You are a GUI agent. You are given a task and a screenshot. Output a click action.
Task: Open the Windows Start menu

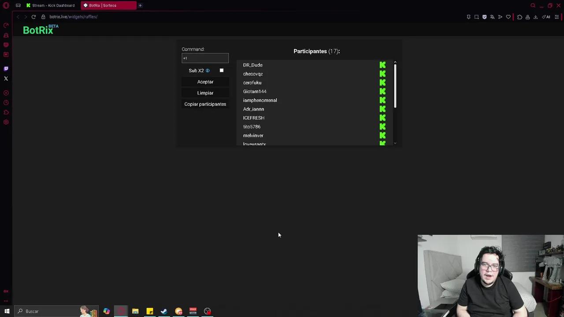click(x=7, y=311)
